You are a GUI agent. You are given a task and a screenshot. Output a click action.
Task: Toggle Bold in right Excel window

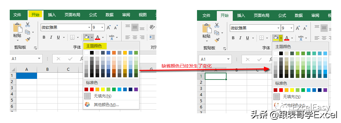233,38
